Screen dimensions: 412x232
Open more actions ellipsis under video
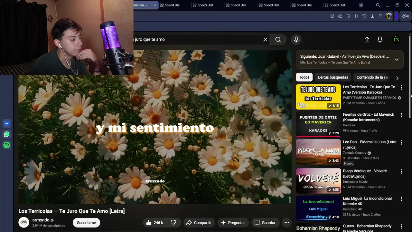click(x=286, y=223)
